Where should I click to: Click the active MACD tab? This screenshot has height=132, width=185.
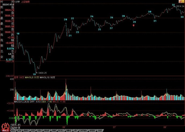[x=5, y=130]
